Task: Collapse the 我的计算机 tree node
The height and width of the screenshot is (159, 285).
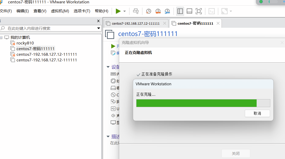Action: (x=1, y=38)
